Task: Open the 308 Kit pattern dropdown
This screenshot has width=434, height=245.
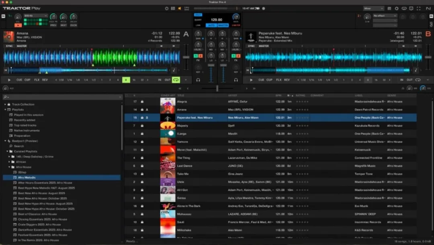Action: (x=35, y=16)
